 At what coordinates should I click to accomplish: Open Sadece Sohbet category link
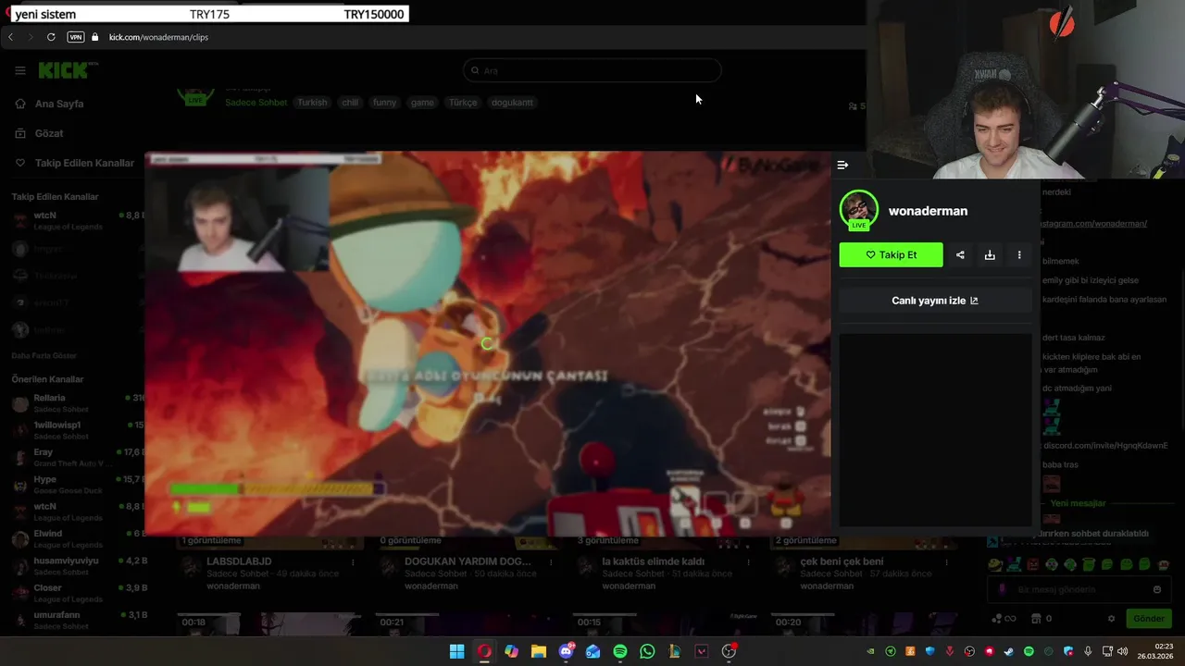pos(256,103)
